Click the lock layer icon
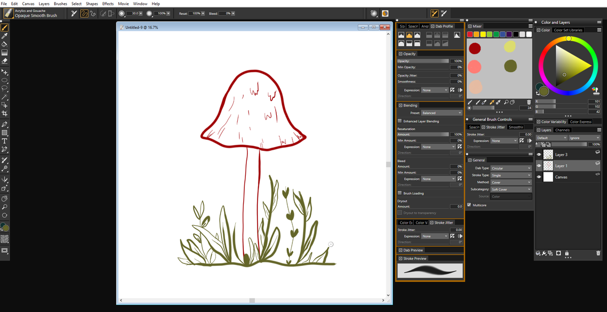 pyautogui.click(x=567, y=253)
